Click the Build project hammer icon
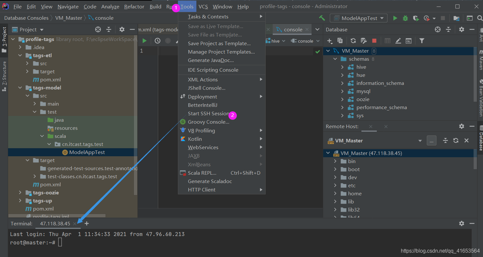 click(322, 18)
